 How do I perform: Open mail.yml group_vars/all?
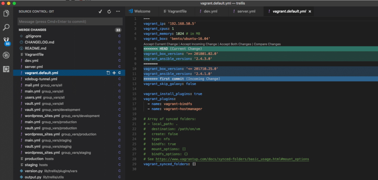pyautogui.click(x=69, y=85)
